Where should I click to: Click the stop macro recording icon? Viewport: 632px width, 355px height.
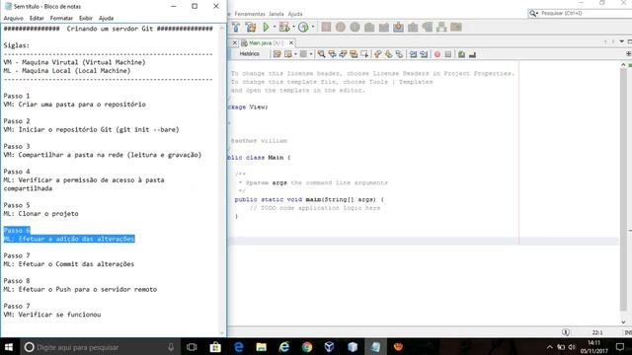pyautogui.click(x=448, y=54)
